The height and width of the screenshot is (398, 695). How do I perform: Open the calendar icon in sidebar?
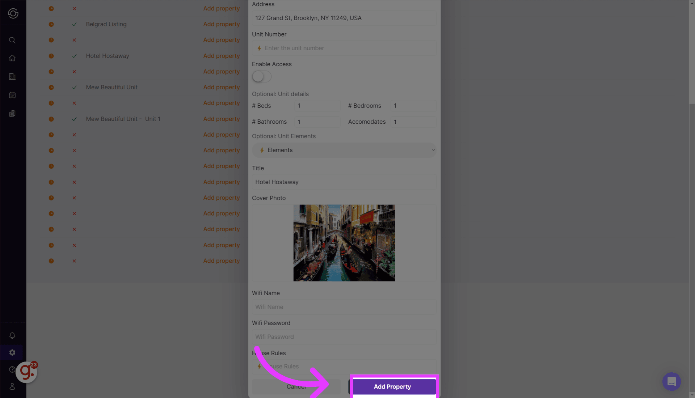click(x=12, y=95)
